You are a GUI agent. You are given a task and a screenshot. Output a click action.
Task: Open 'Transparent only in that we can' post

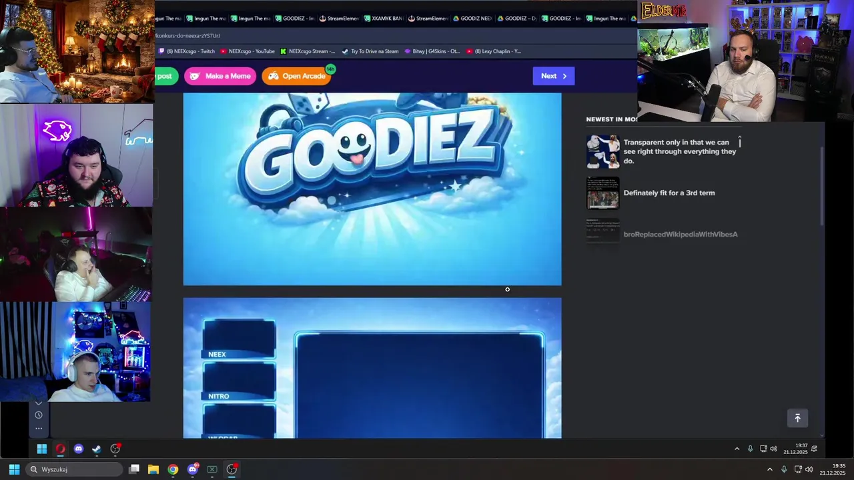(x=680, y=151)
